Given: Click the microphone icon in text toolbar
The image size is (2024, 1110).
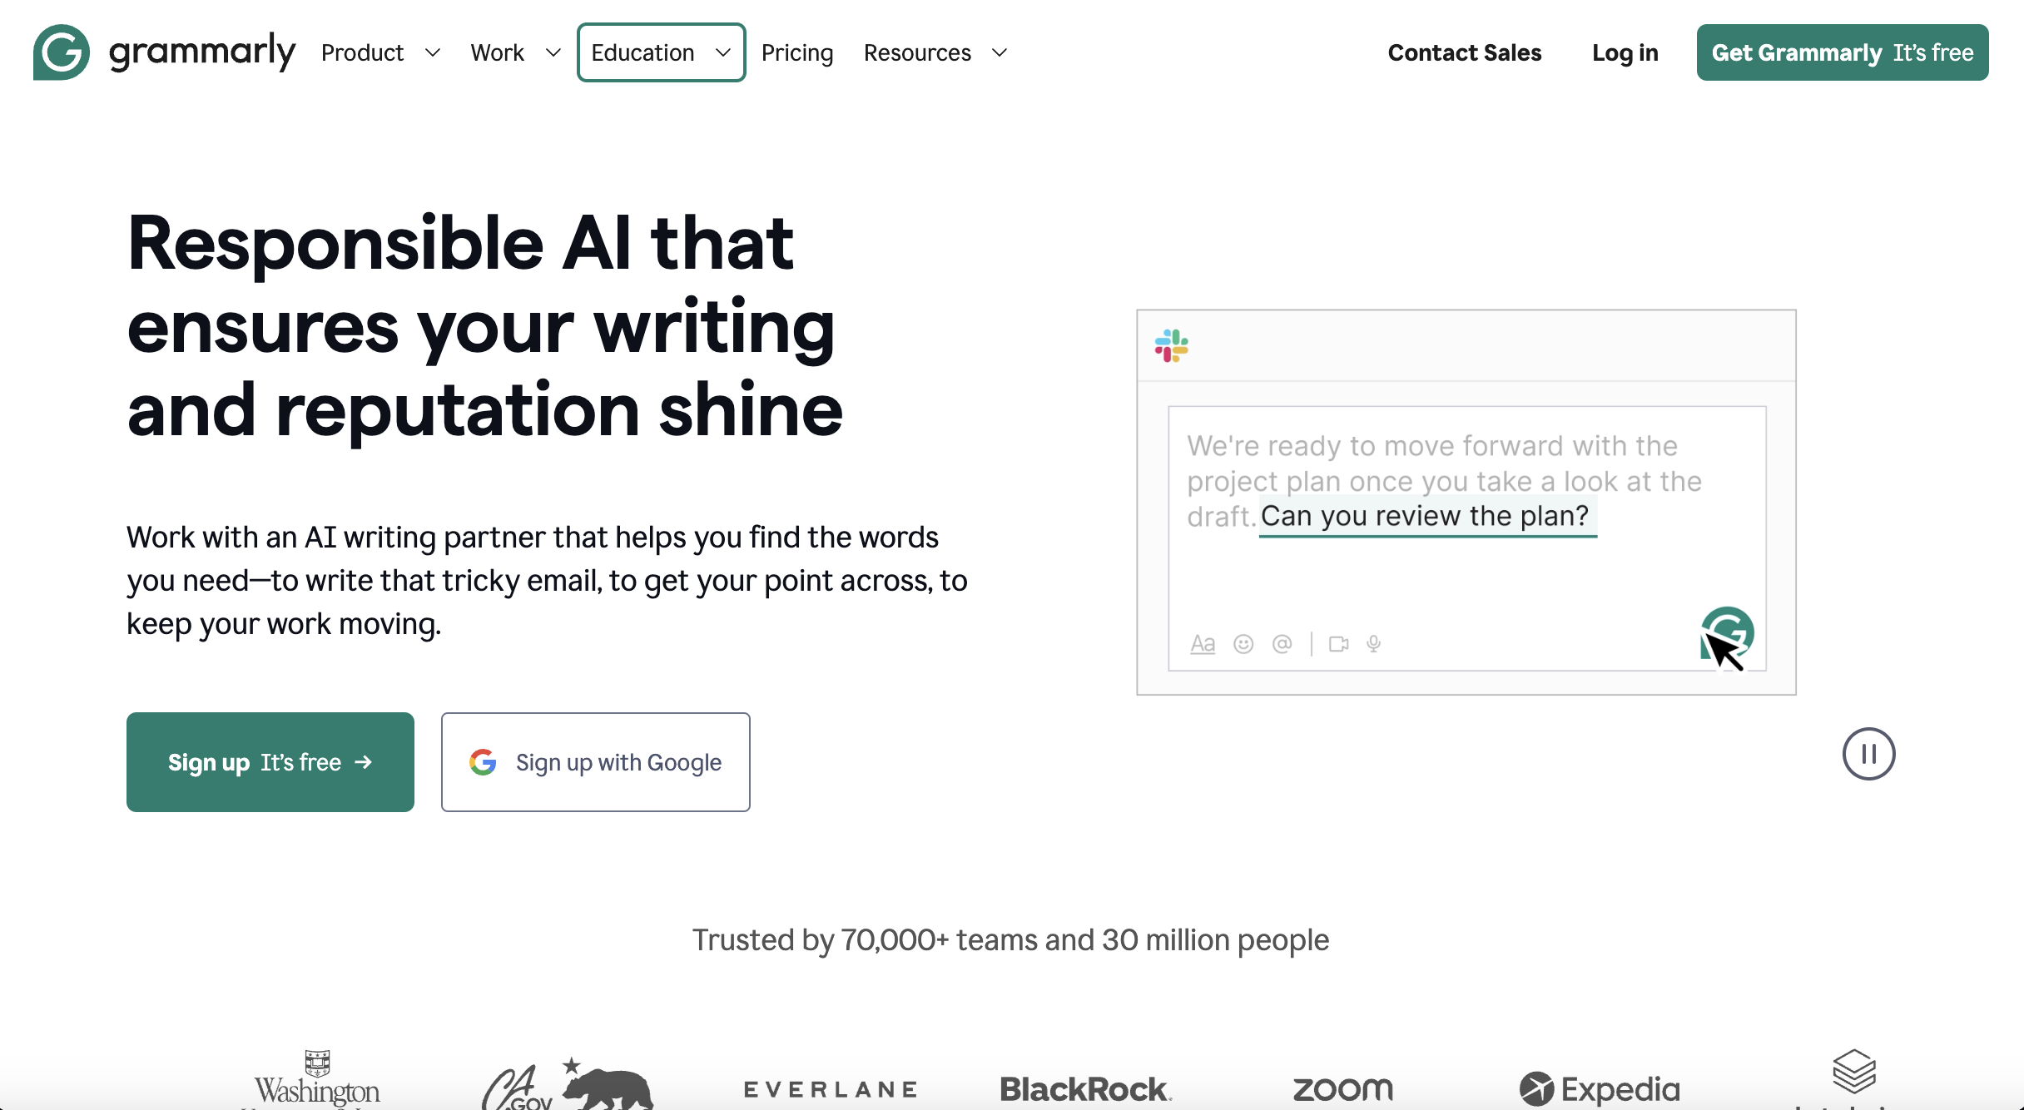Looking at the screenshot, I should pyautogui.click(x=1372, y=642).
